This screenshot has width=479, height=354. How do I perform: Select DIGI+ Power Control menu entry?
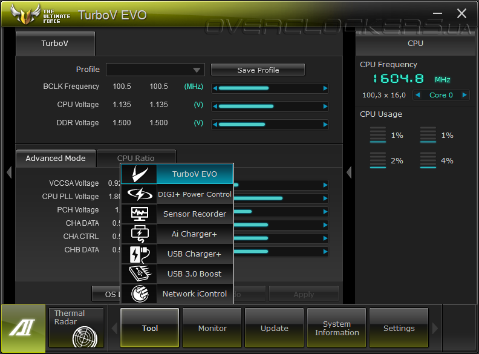[x=195, y=194]
